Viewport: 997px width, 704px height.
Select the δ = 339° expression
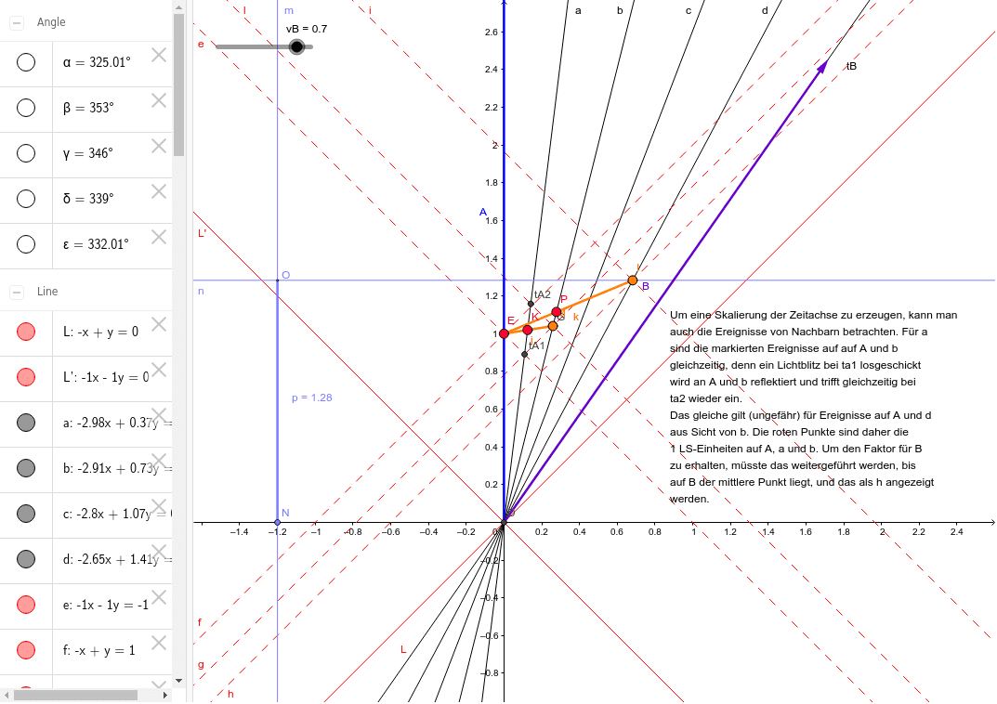(x=88, y=199)
